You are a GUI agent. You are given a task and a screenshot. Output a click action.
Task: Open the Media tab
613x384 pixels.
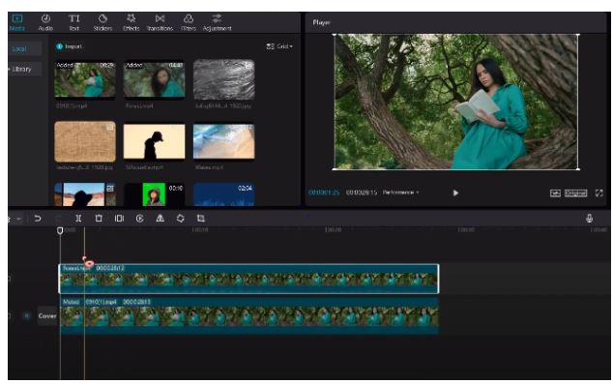(17, 22)
